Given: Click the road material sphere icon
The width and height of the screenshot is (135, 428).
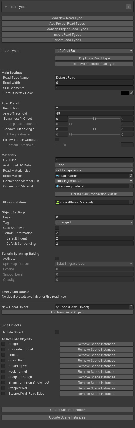Looking at the screenshot, I should pyautogui.click(x=57, y=176).
